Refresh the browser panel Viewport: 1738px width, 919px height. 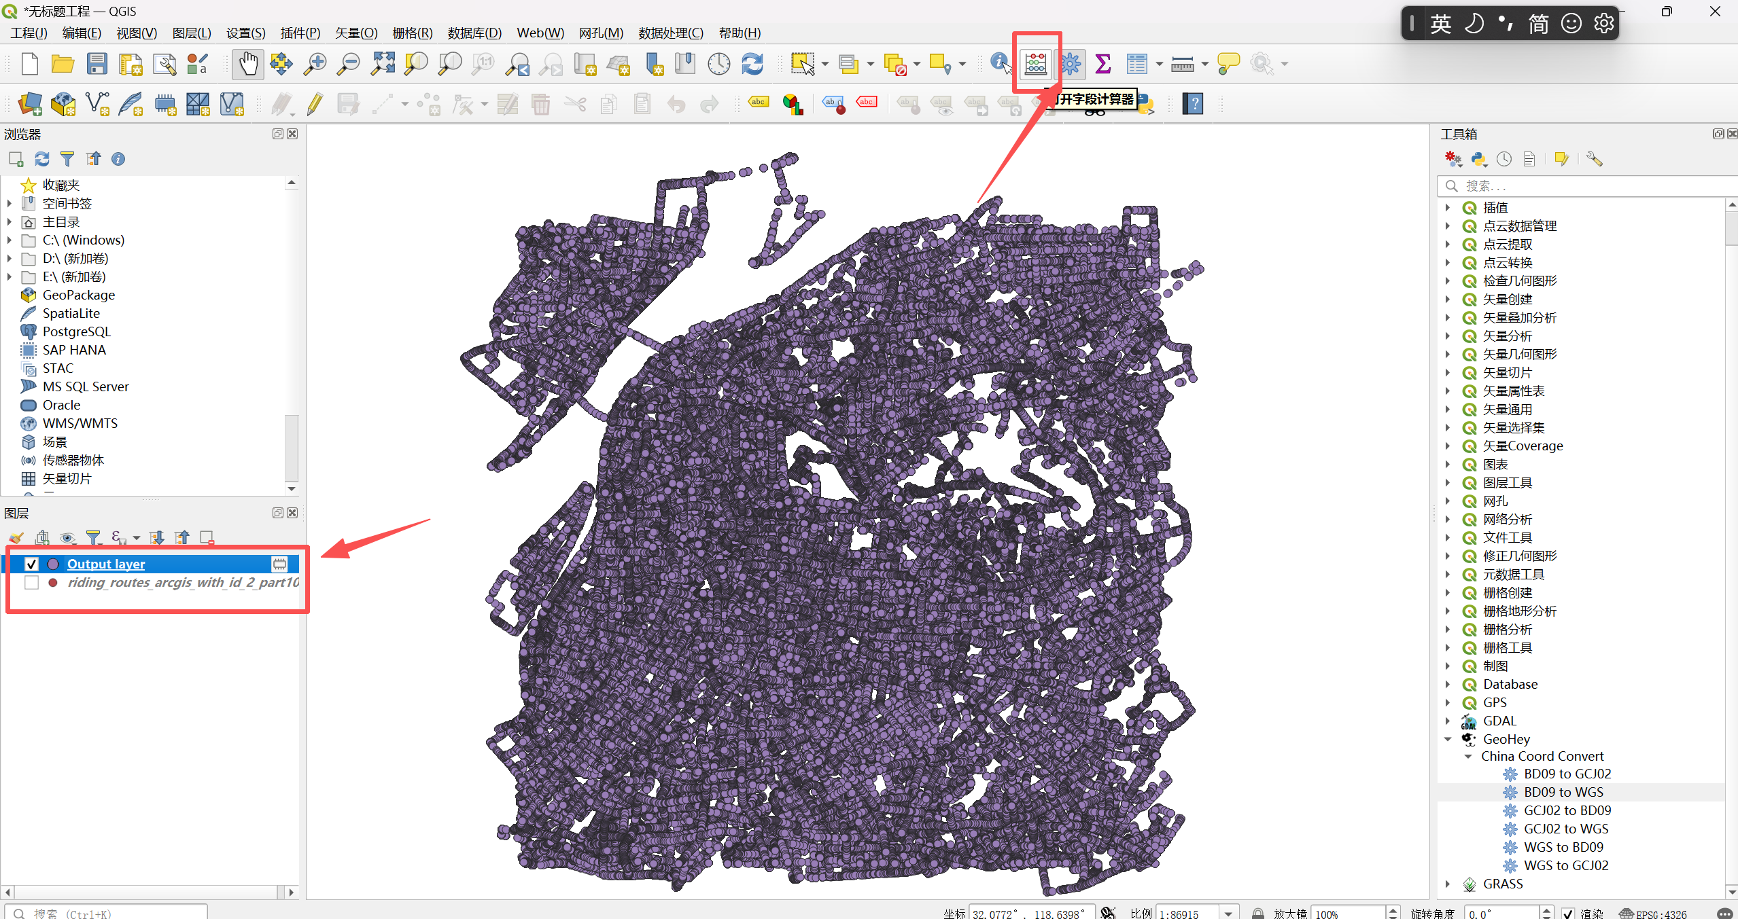(x=42, y=159)
